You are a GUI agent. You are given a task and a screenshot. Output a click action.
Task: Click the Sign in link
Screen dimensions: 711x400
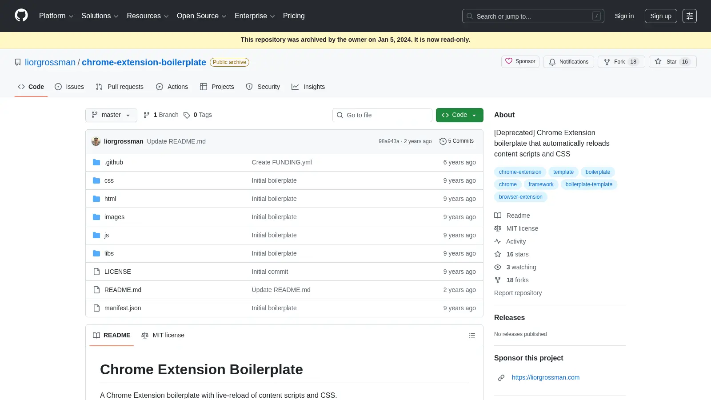(624, 16)
